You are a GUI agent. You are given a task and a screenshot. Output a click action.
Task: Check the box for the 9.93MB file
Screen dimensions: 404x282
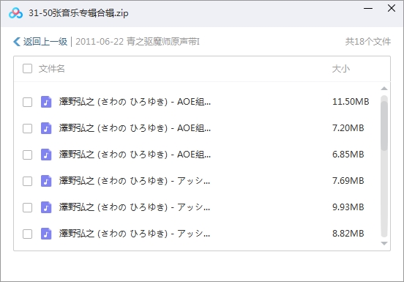pyautogui.click(x=27, y=207)
